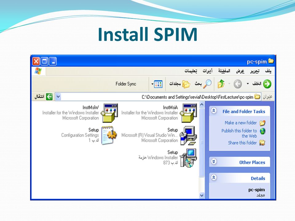This screenshot has height=221, width=295.
Task: Click the بحث (Search) label
Action: pos(198,84)
